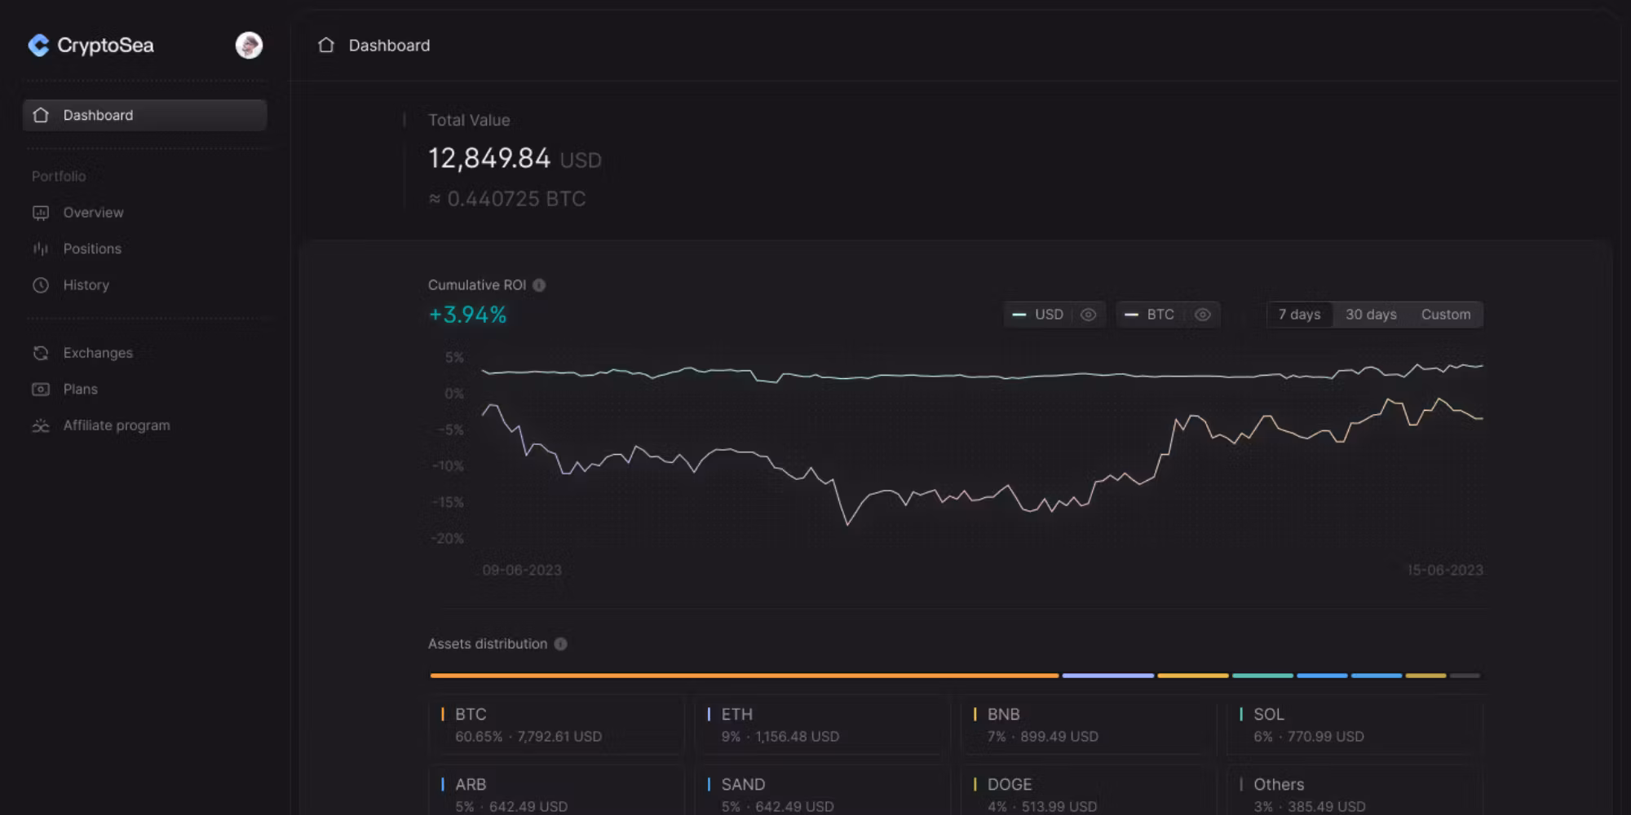The height and width of the screenshot is (815, 1631).
Task: Select the 7 days time range
Action: pyautogui.click(x=1299, y=315)
